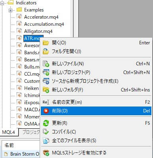
Task: Click the green refresh arrows icon
Action: coord(46,123)
